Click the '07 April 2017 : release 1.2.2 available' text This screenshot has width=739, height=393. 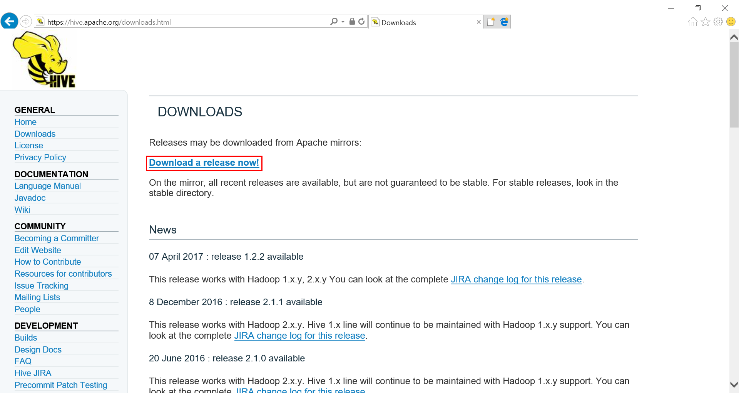226,257
